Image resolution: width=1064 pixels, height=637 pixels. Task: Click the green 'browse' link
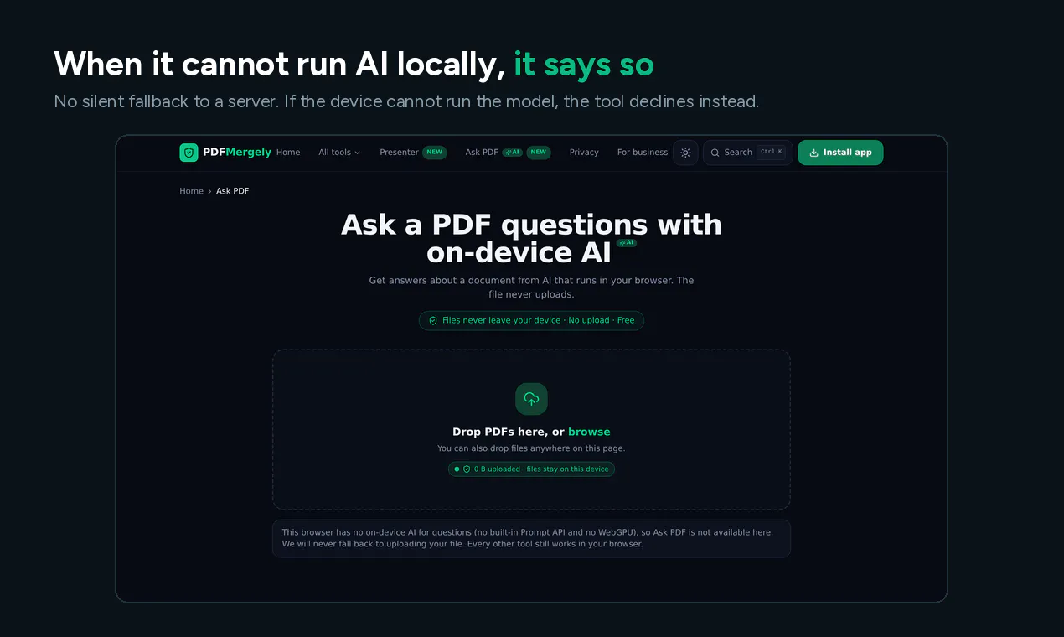click(x=589, y=432)
